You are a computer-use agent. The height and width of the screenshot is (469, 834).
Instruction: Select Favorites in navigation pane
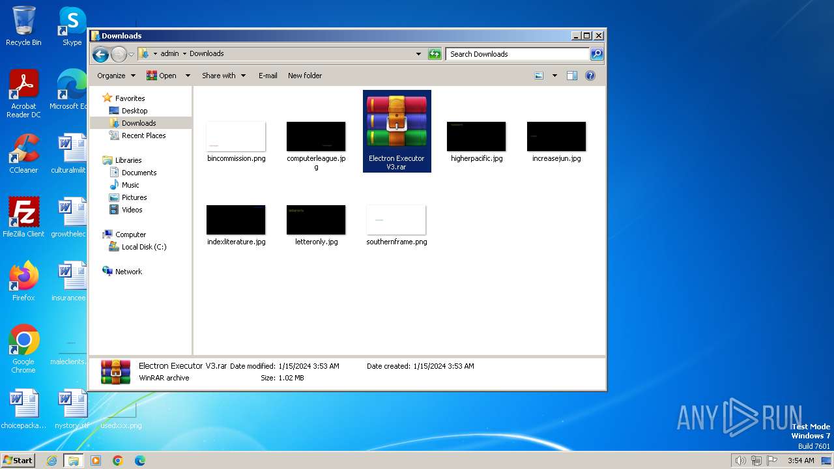click(130, 98)
